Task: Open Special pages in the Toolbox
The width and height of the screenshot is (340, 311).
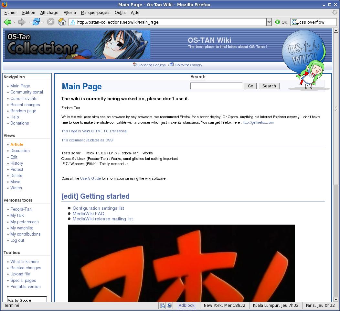Action: click(23, 280)
